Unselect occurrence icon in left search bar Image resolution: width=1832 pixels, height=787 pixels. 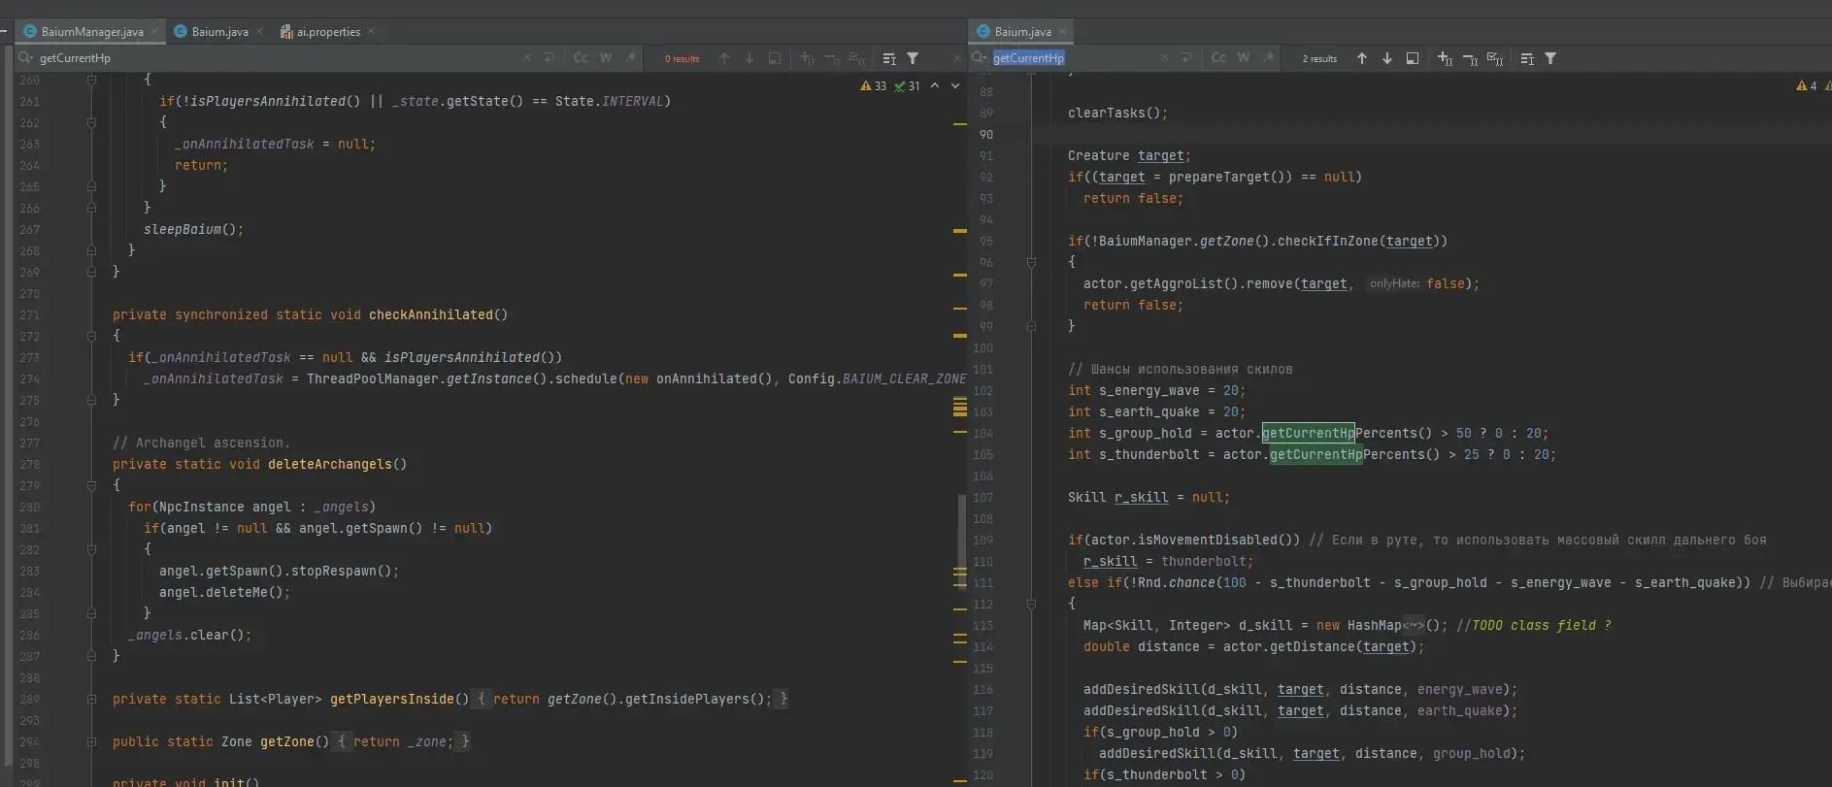(x=832, y=58)
